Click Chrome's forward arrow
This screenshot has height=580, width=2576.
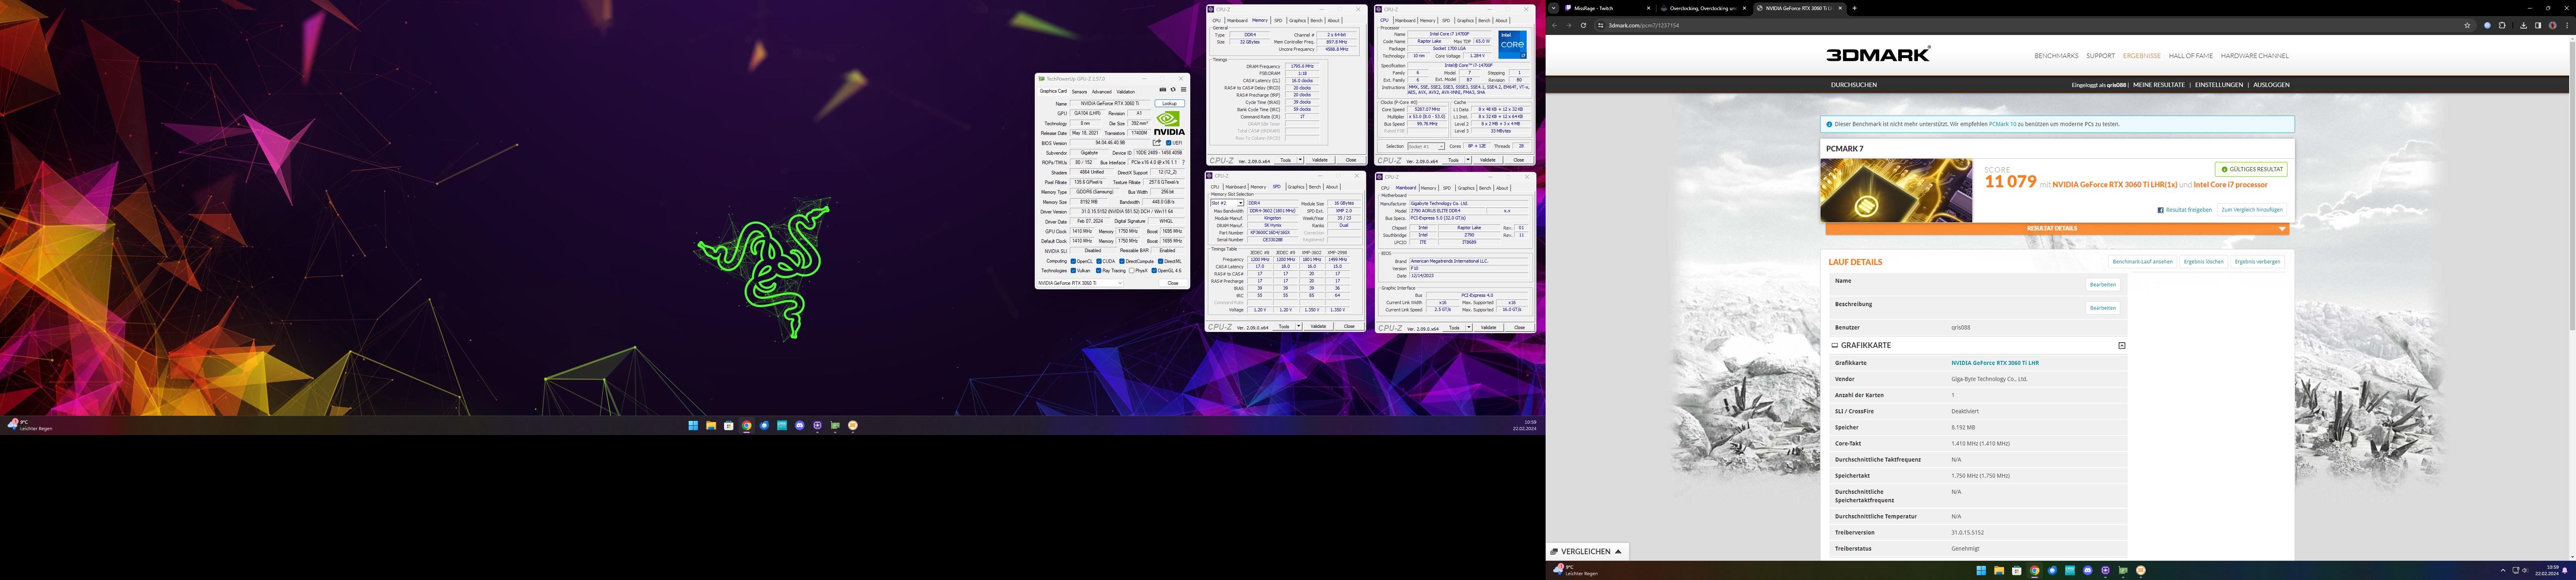coord(1568,25)
